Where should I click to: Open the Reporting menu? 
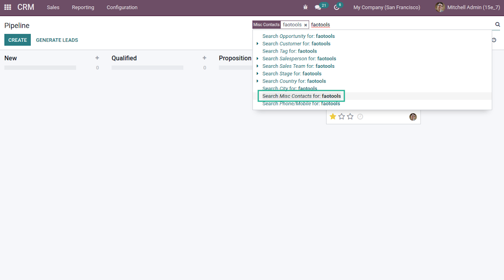coord(83,7)
